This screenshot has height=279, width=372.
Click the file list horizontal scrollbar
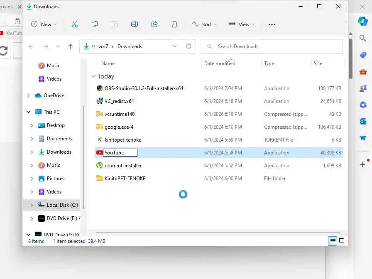tap(218, 233)
